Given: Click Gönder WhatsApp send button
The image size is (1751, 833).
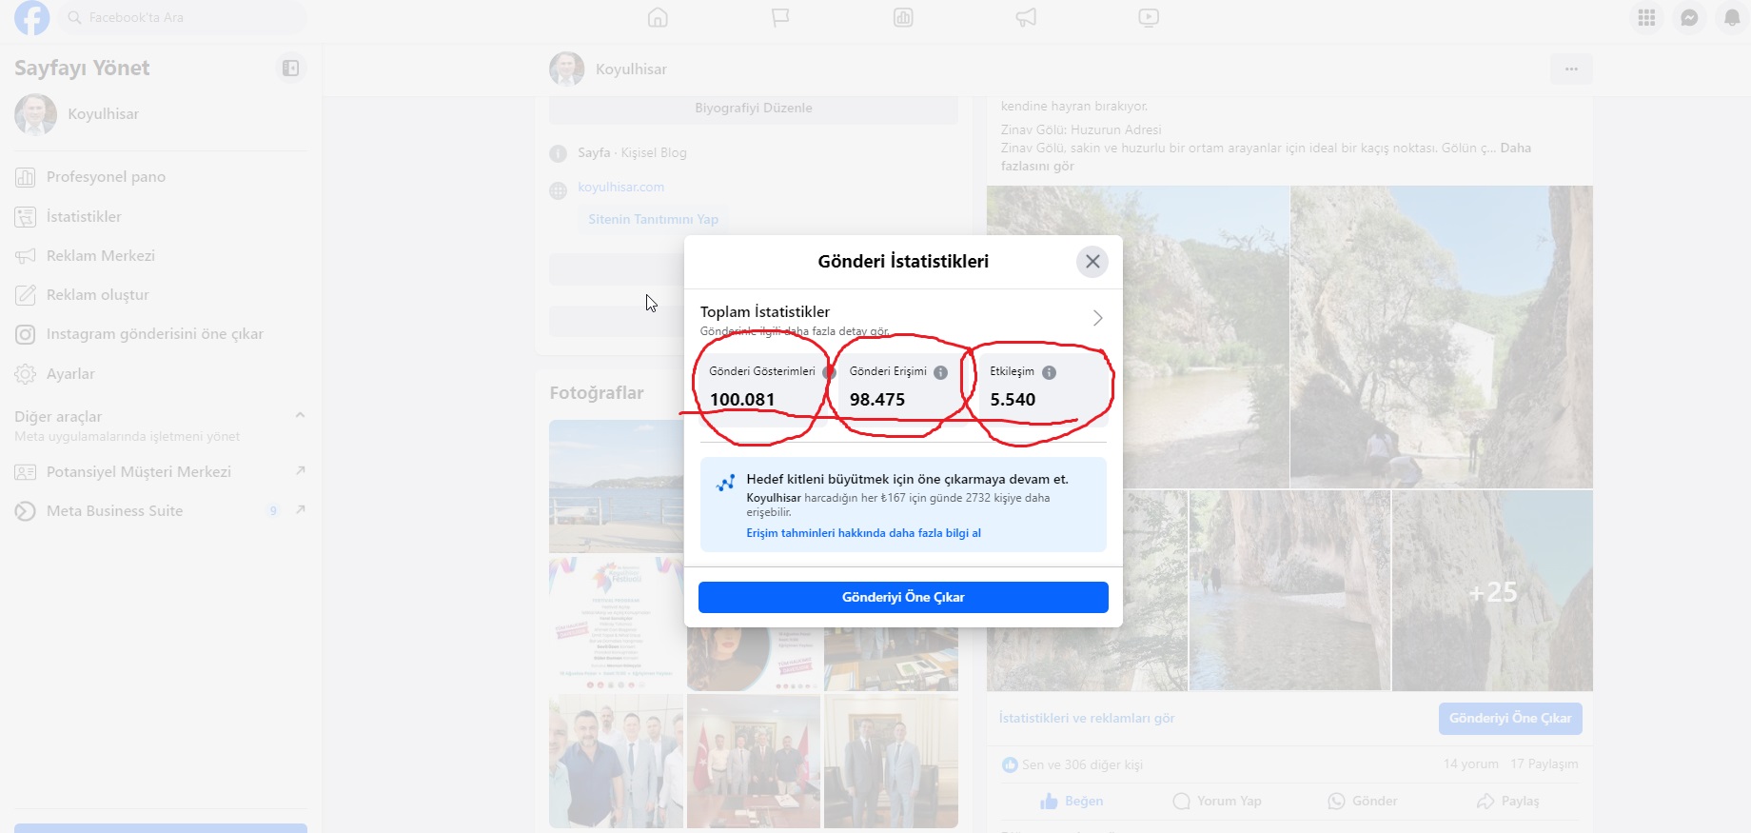Looking at the screenshot, I should point(1363,801).
